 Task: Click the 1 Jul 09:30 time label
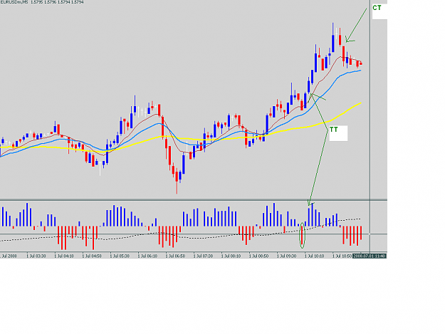coord(286,256)
